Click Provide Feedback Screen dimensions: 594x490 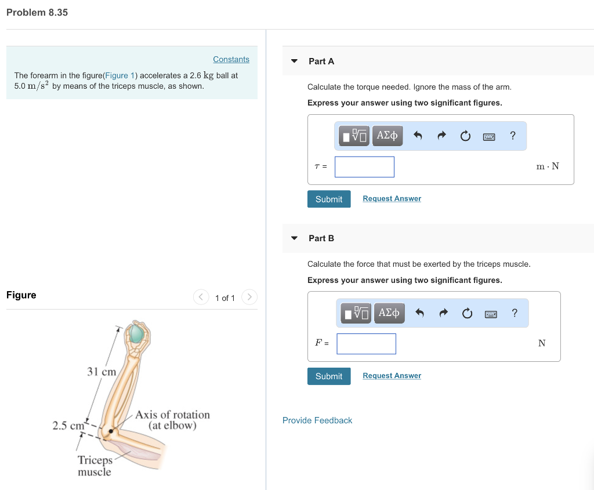[x=317, y=420]
